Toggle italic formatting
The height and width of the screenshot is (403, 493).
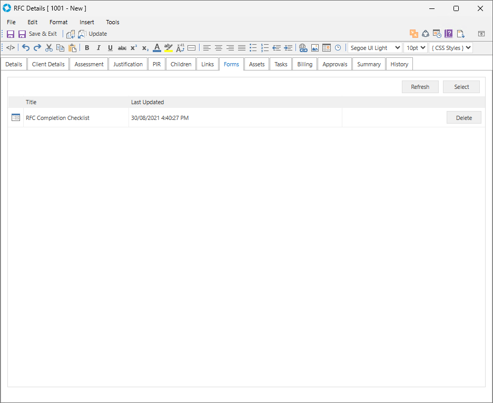coord(98,48)
